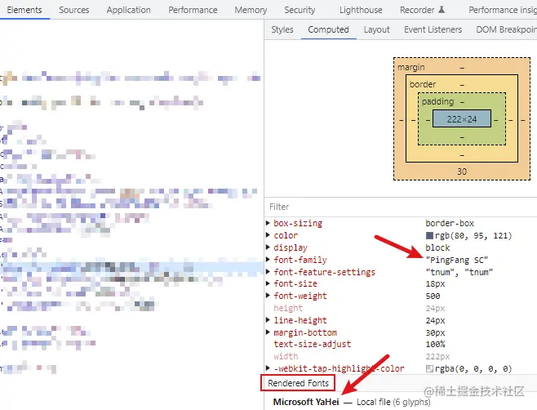
Task: Open the Recorder tab
Action: (422, 10)
